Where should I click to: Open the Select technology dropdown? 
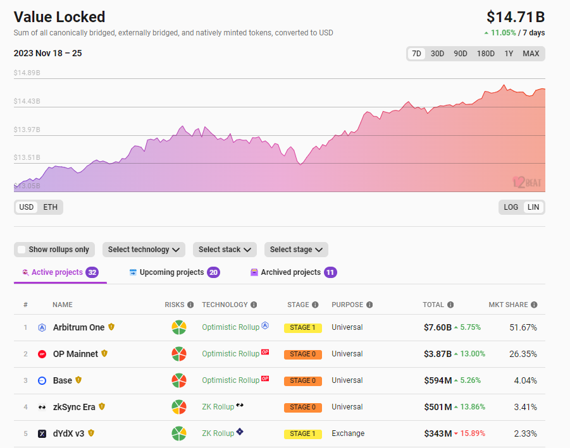click(144, 250)
